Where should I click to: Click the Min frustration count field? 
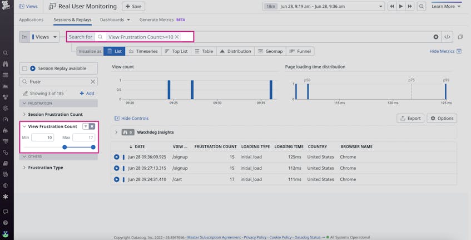pos(43,138)
